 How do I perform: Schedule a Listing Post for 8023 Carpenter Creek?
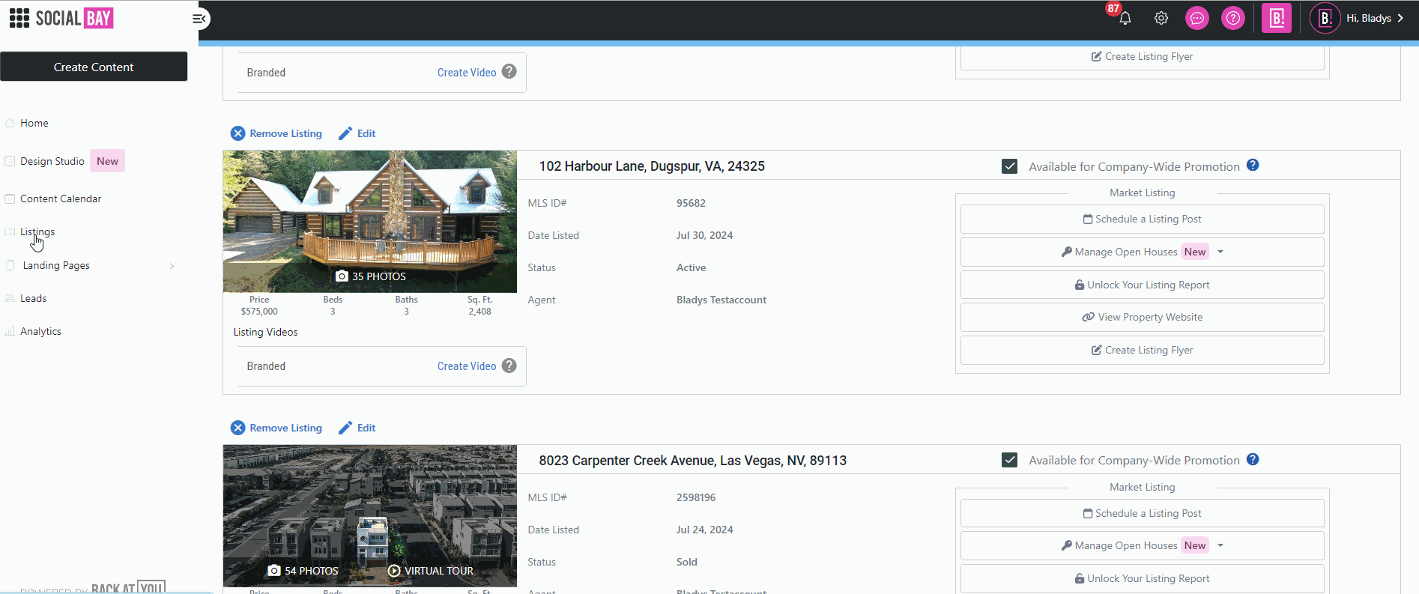(x=1142, y=514)
